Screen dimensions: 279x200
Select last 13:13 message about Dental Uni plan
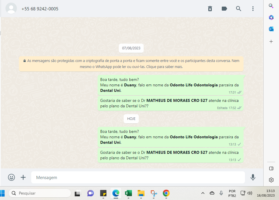(171, 155)
